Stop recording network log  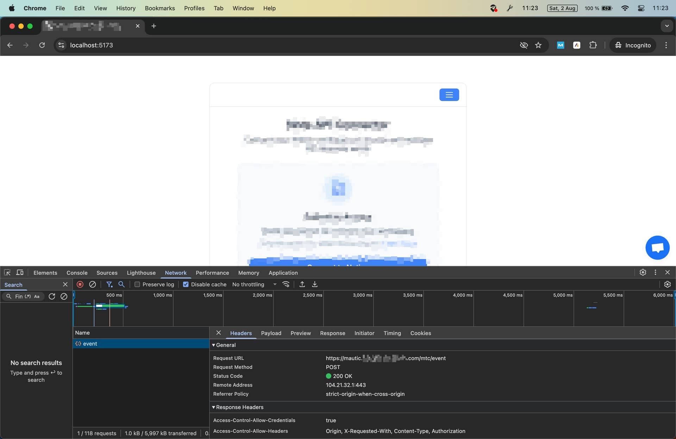coord(80,284)
